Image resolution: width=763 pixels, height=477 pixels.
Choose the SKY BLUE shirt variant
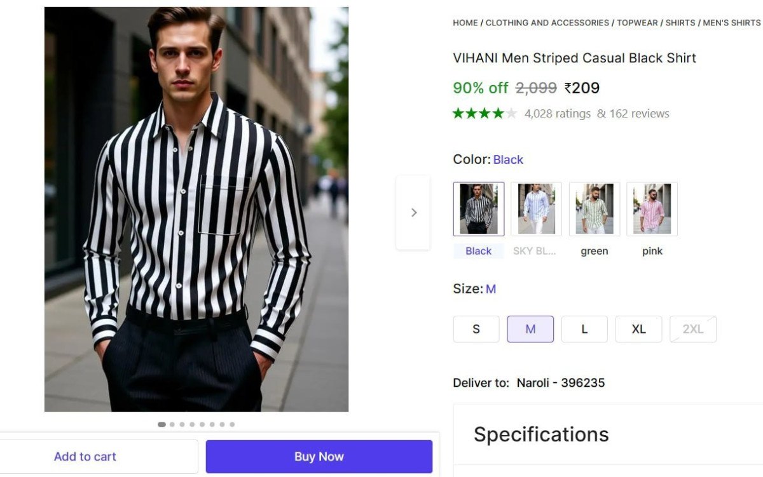pos(536,209)
